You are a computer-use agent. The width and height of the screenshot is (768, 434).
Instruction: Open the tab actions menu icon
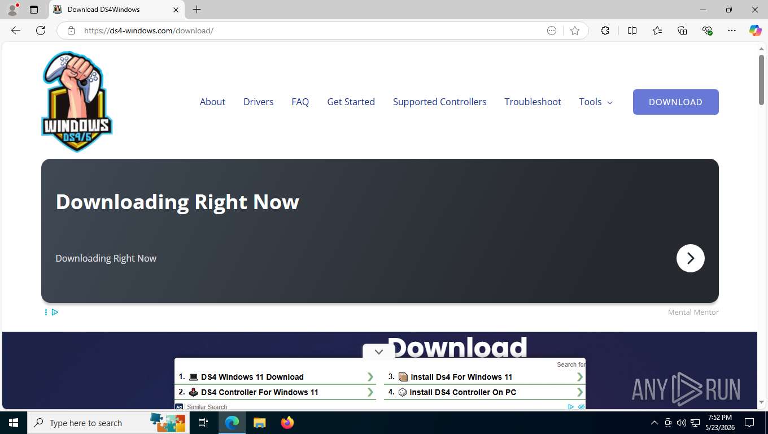coord(34,10)
